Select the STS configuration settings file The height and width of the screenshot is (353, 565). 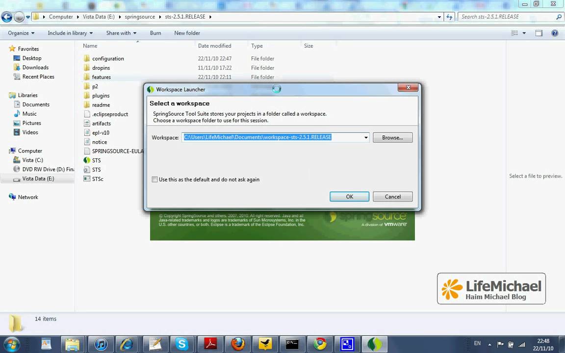click(x=96, y=170)
